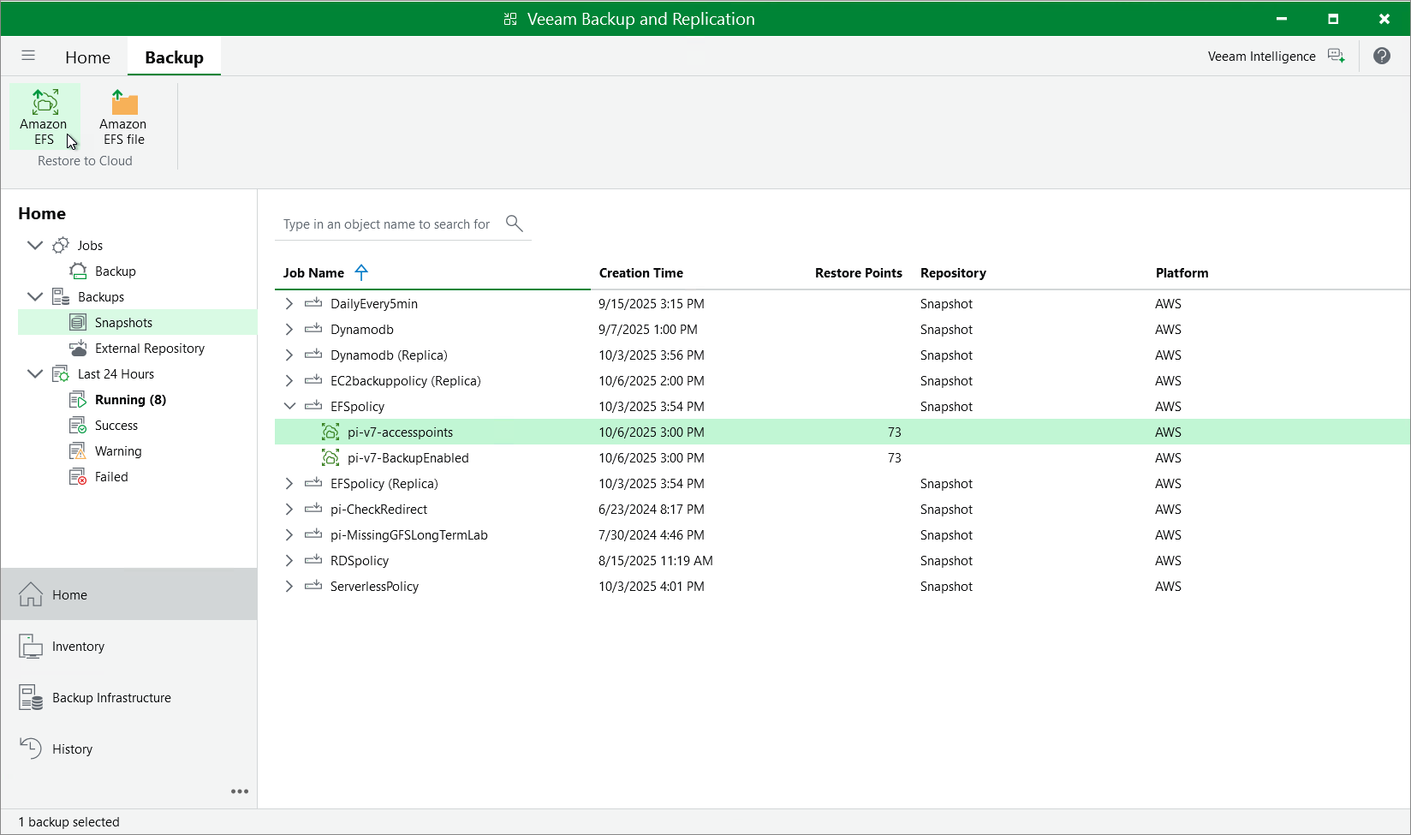Screen dimensions: 1411x835
Task: Click the Inventory view icon
Action: coord(31,646)
